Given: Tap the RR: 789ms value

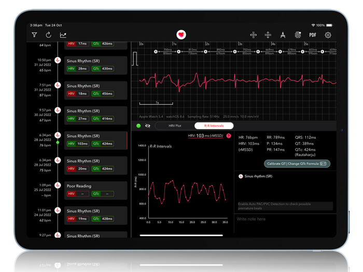Looking at the screenshot, I should [x=275, y=137].
